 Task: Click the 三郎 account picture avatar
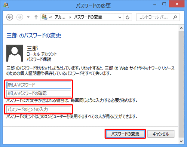[x=15, y=53]
